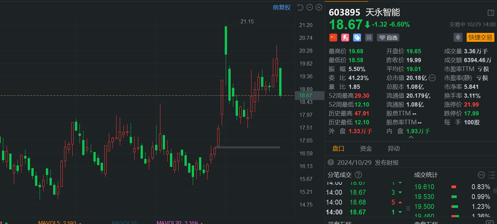Click the 19.500 row in 成交统计
This screenshot has height=224, width=497.
[453, 207]
